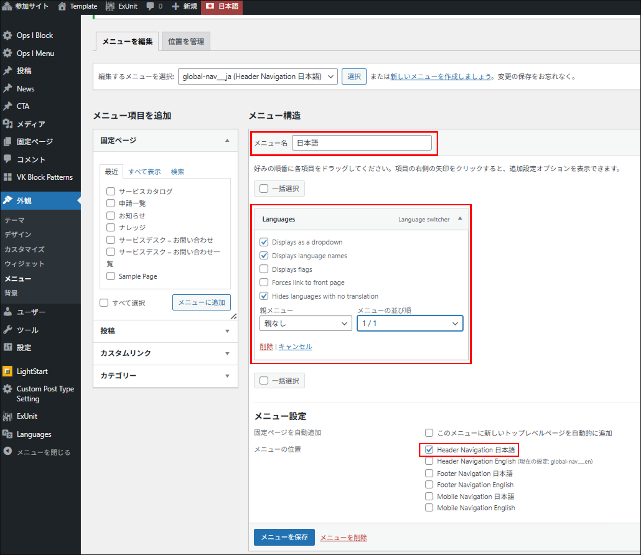Open the メディア media icon
The height and width of the screenshot is (555, 641).
click(x=7, y=124)
